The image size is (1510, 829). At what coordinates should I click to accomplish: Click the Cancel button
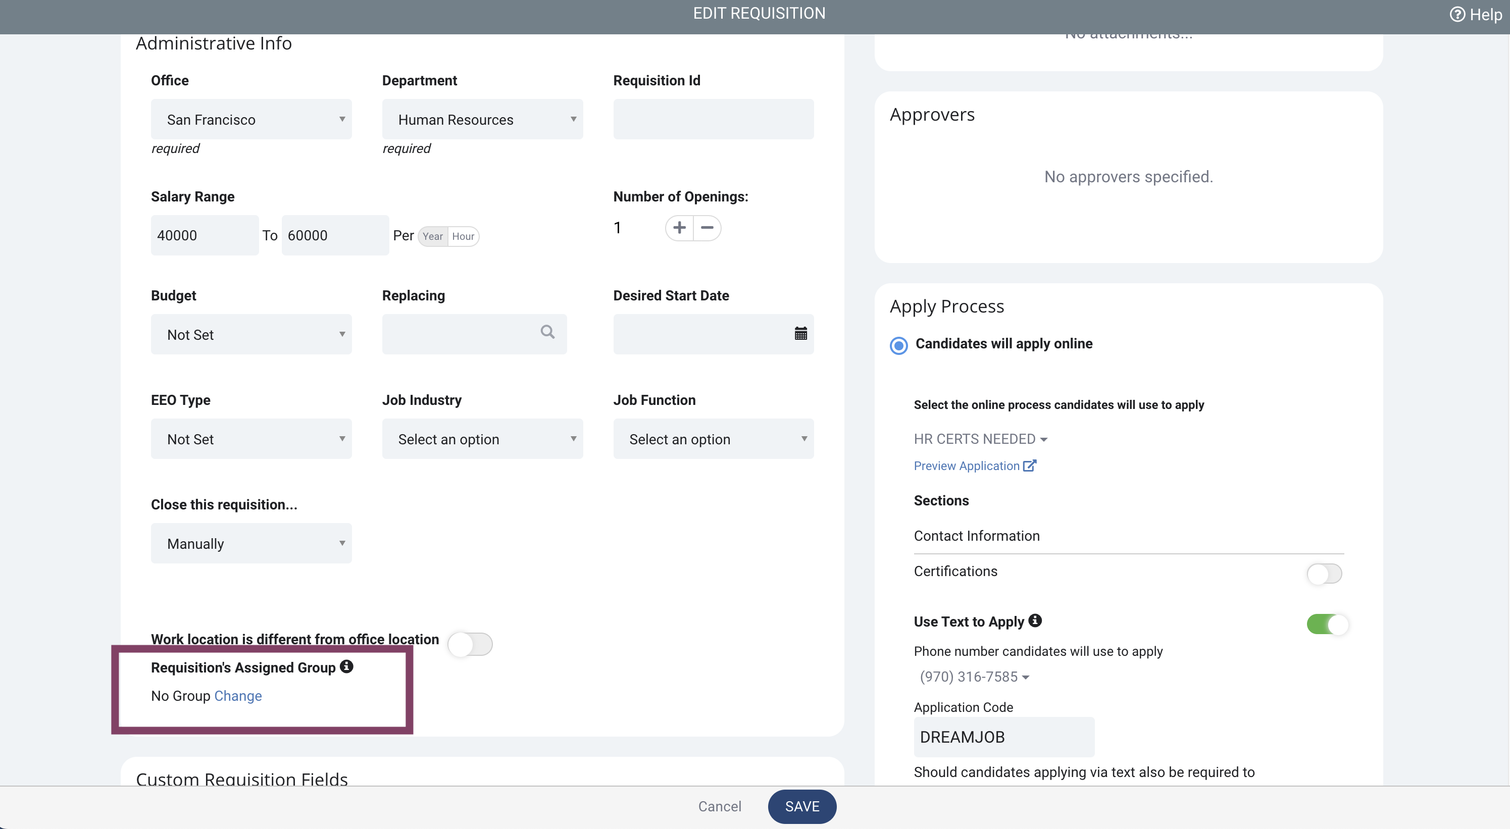[x=719, y=806]
